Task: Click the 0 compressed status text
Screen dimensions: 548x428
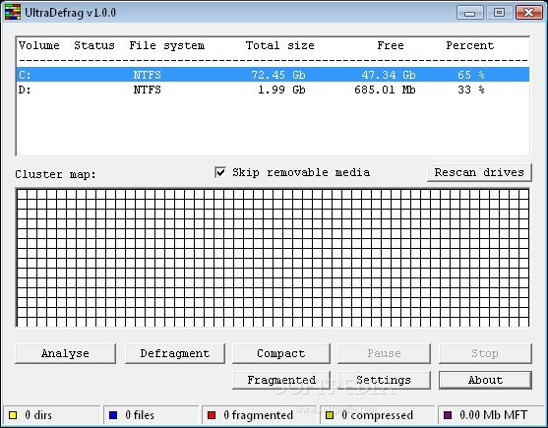Action: coord(378,415)
